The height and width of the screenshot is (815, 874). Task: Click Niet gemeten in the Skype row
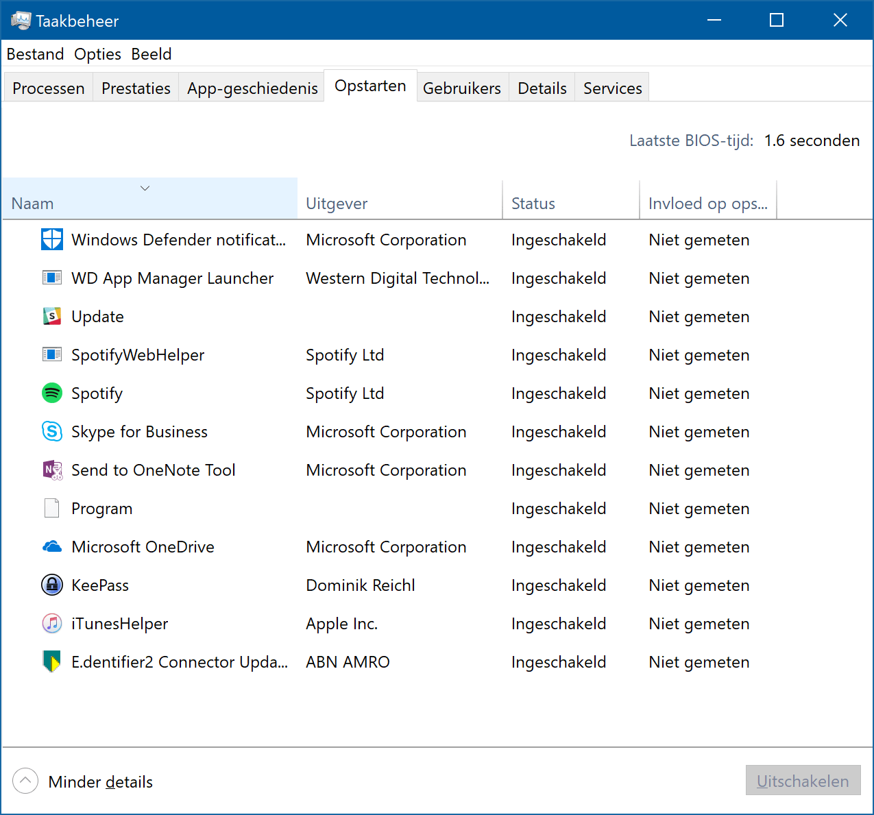click(699, 432)
